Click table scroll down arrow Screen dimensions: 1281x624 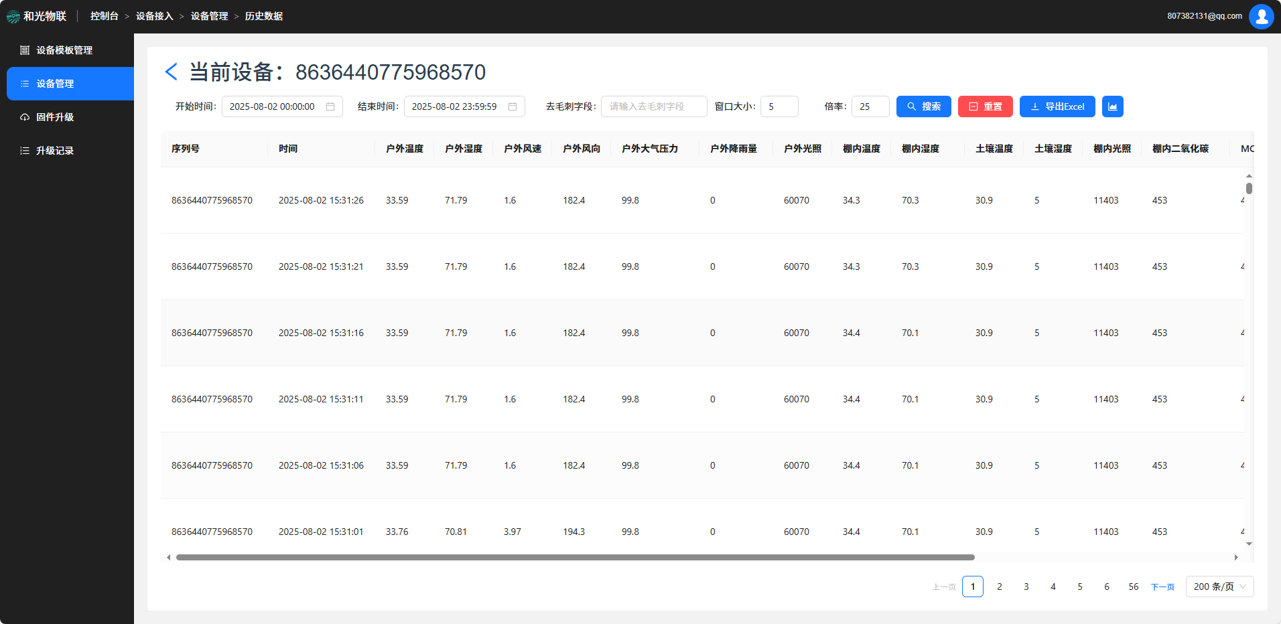(1249, 544)
